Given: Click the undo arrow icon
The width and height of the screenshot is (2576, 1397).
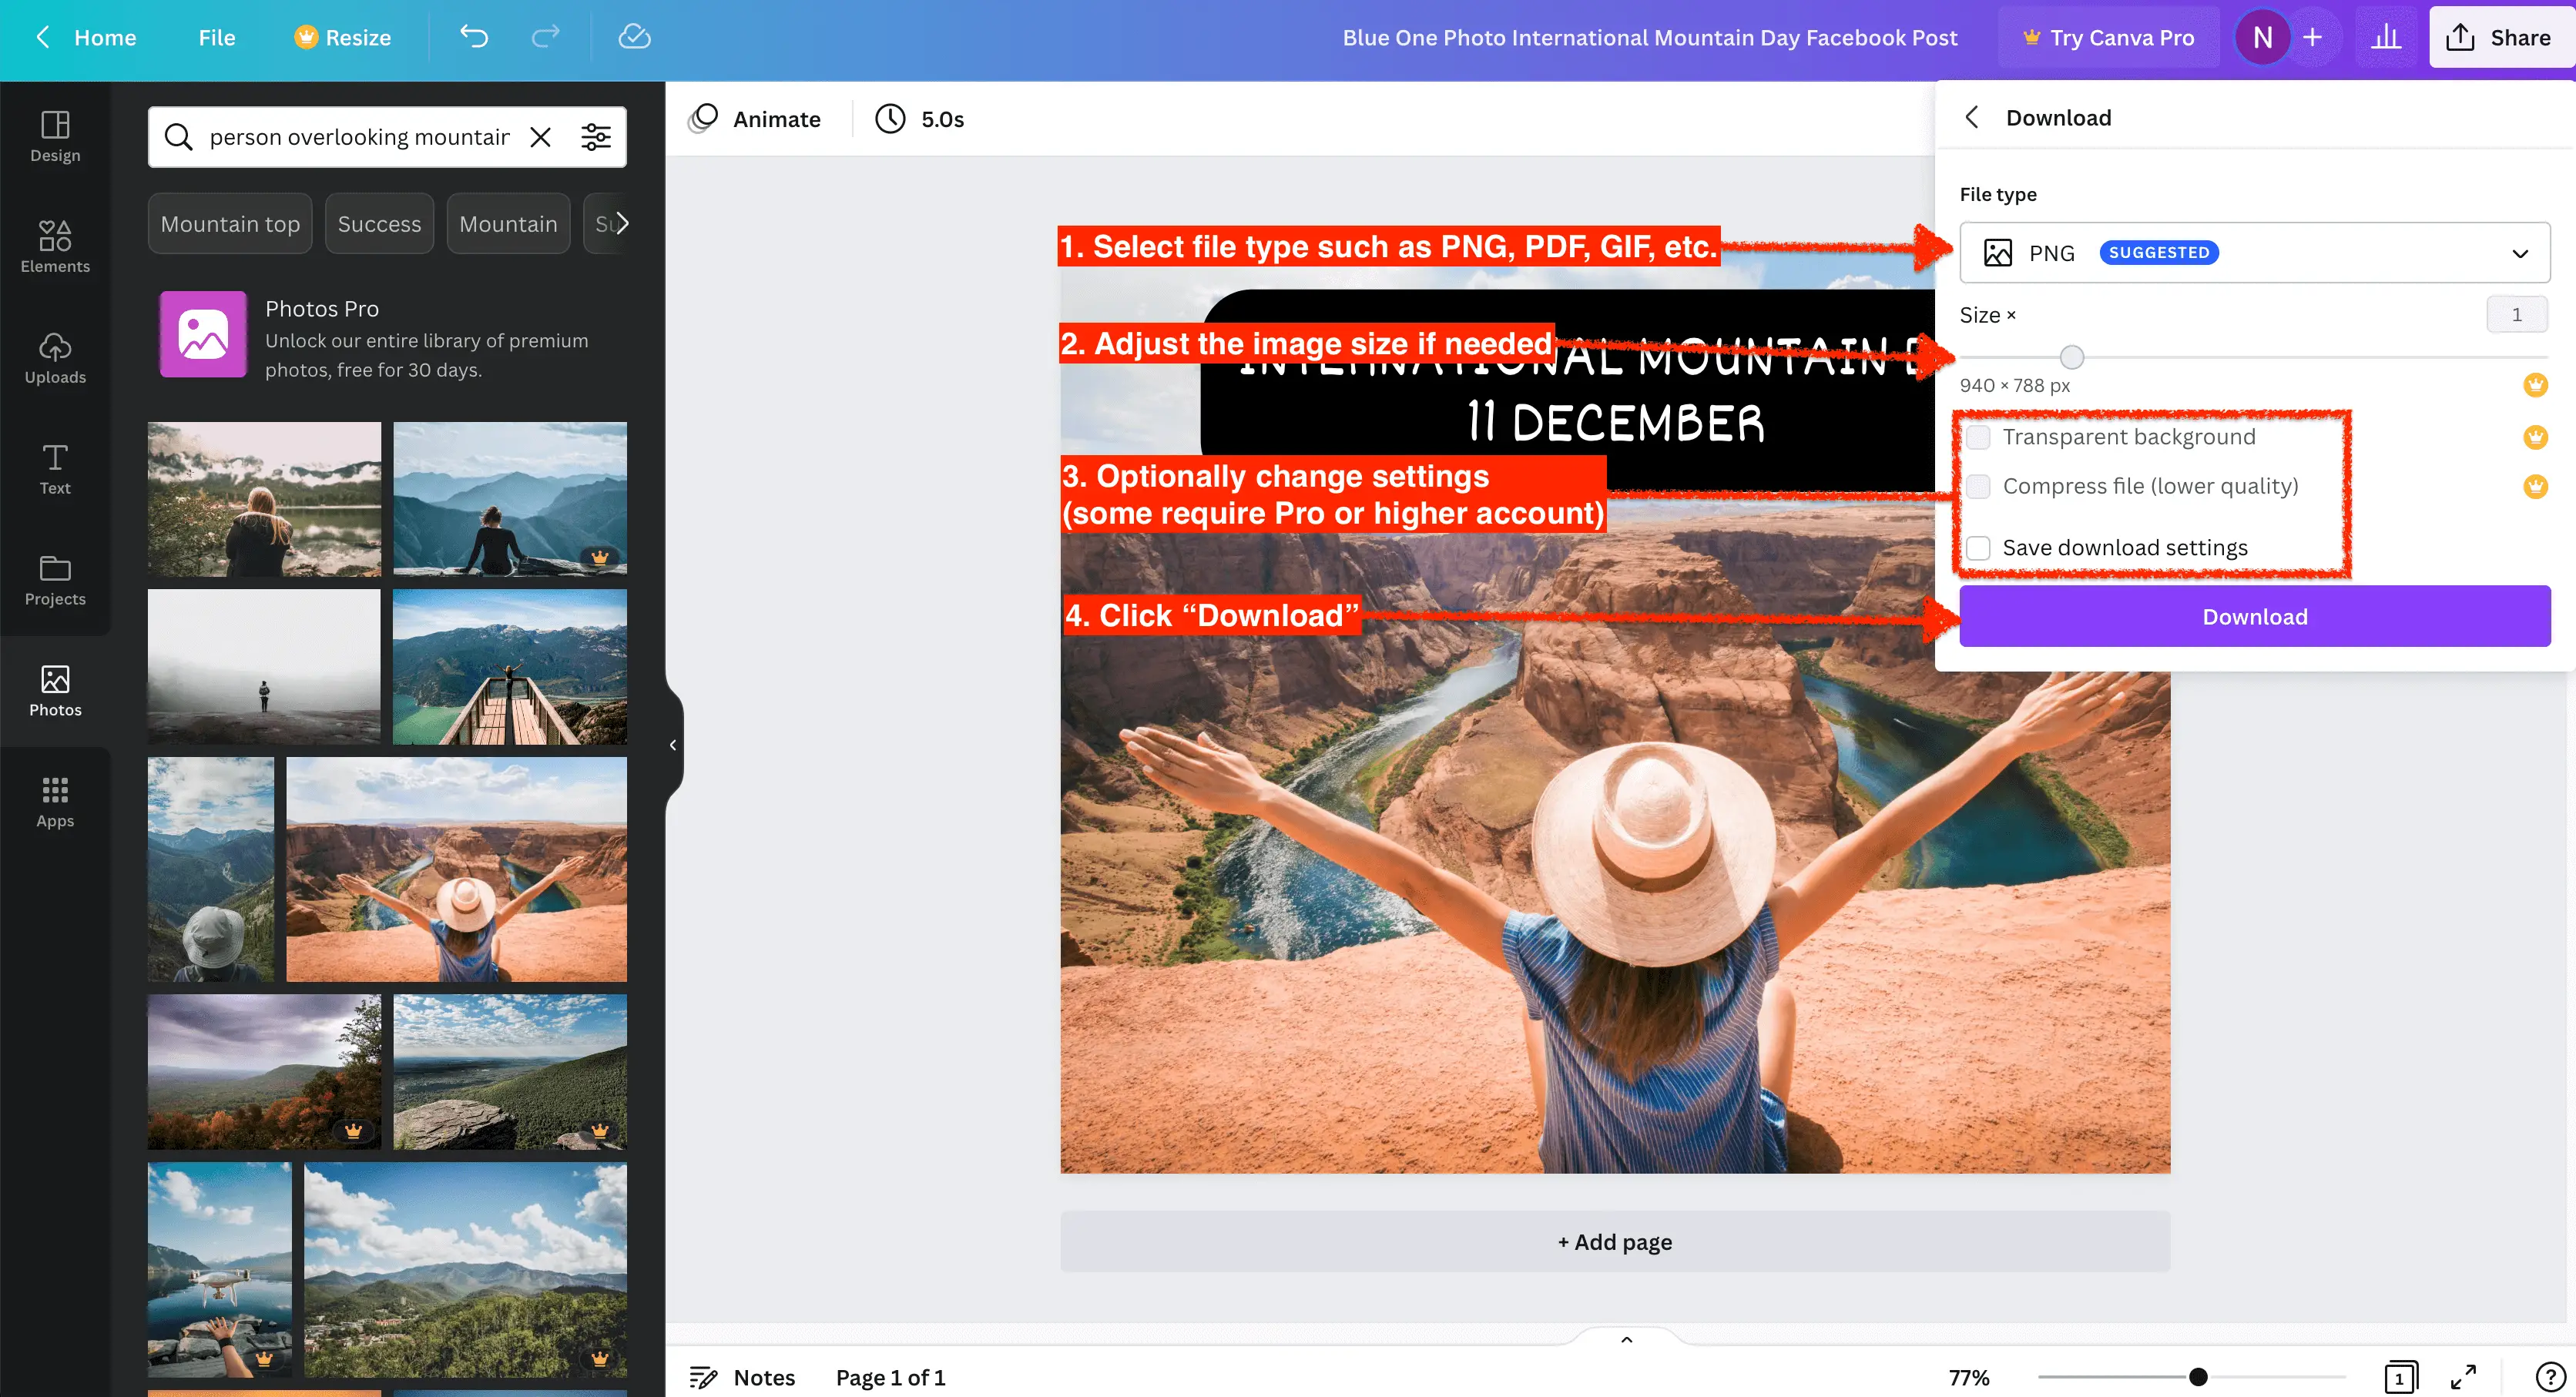Looking at the screenshot, I should tap(473, 37).
